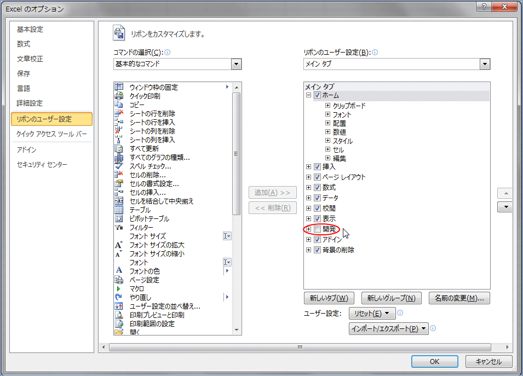Screen dimensions: 523x376
Task: Toggle the 数式 tab checkbox
Action: 317,187
